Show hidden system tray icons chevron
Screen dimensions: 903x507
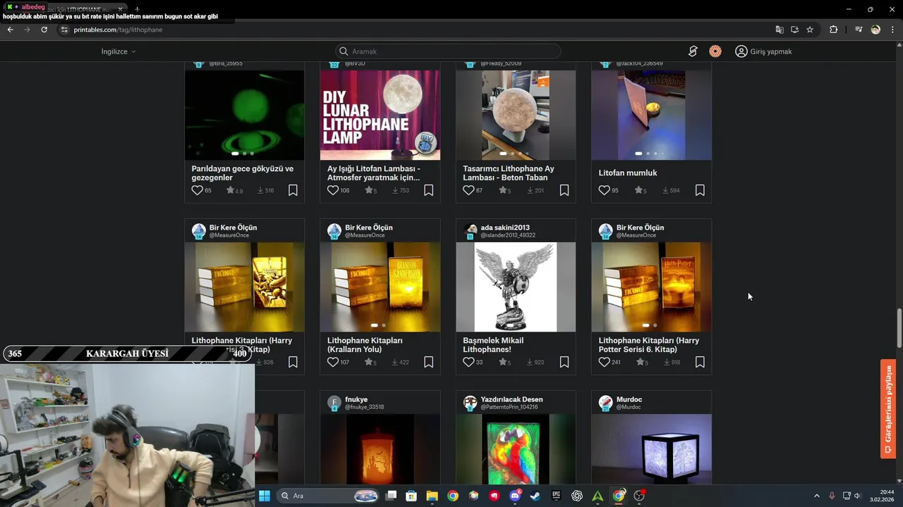pos(817,496)
